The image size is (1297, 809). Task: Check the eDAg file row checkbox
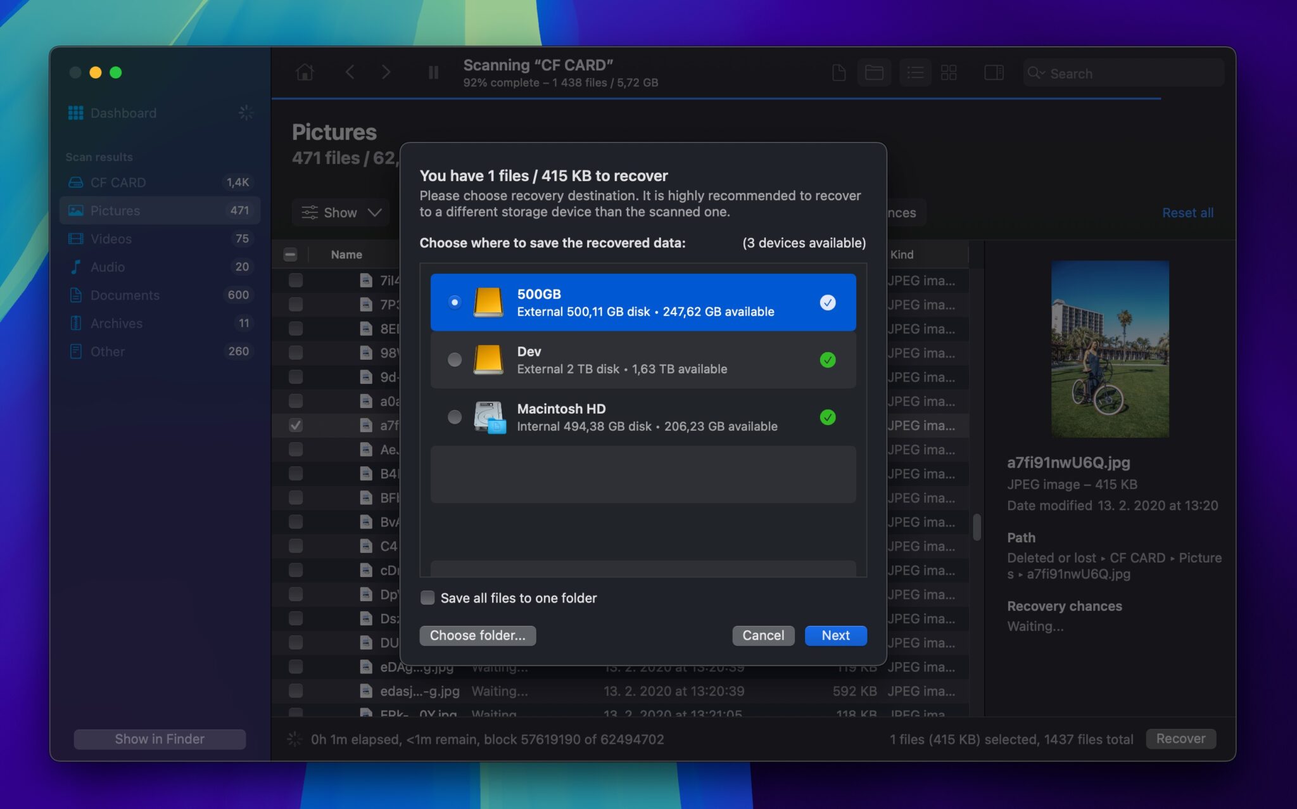pyautogui.click(x=296, y=666)
